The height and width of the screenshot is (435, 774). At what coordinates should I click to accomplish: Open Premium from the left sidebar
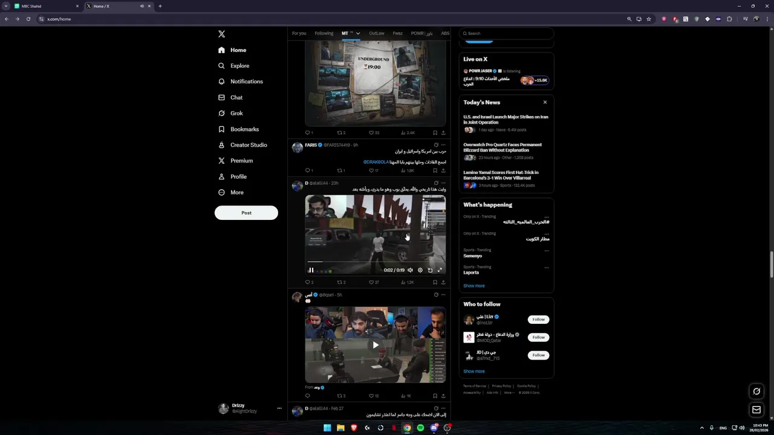coord(236,161)
